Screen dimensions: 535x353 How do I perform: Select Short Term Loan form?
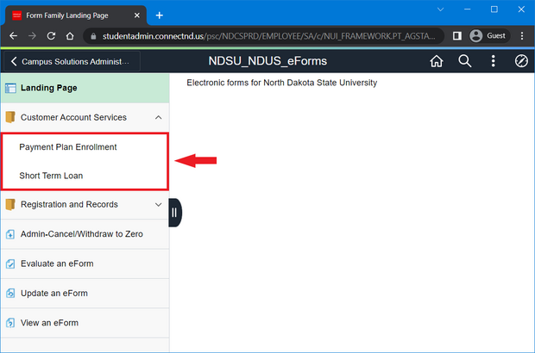click(51, 176)
